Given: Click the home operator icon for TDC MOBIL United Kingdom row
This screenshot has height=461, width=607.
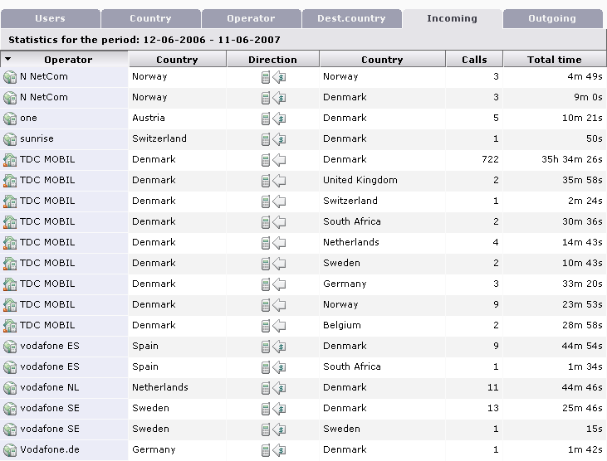Looking at the screenshot, I should pyautogui.click(x=10, y=181).
